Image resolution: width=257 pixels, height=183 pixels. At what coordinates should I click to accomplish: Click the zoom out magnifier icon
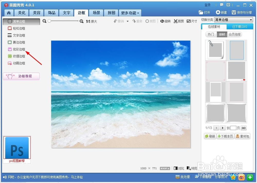(44, 21)
